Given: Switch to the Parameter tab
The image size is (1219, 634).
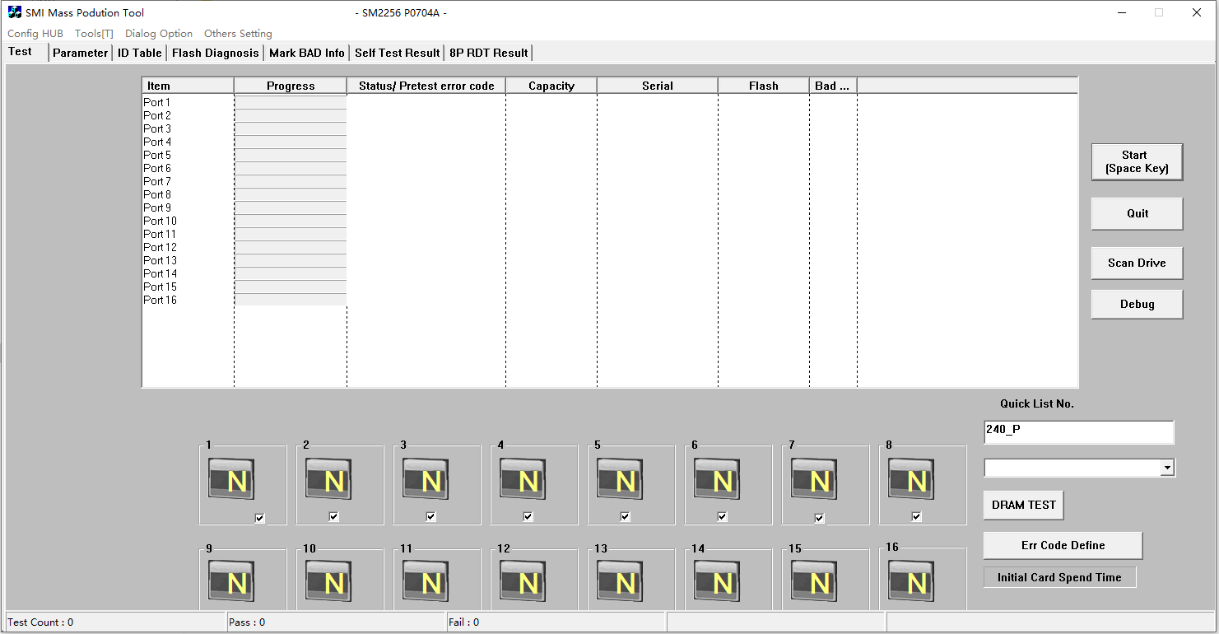Looking at the screenshot, I should coord(81,53).
